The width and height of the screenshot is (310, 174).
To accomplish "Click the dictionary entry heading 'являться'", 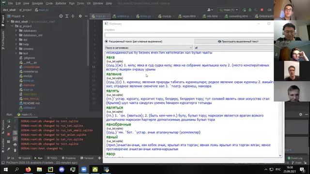I will click(x=114, y=108).
